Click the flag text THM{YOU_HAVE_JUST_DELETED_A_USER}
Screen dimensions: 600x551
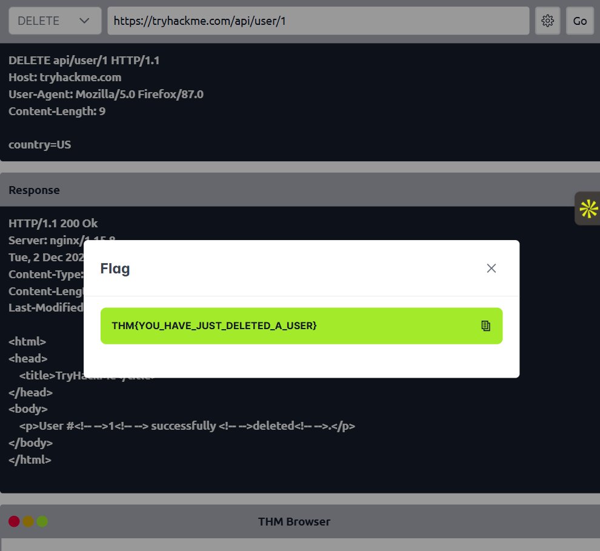214,326
